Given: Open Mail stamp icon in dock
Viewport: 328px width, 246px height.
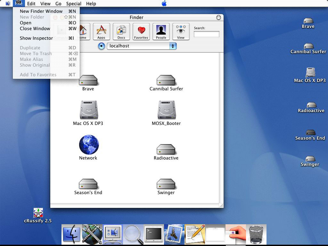Looking at the screenshot, I should point(174,234).
